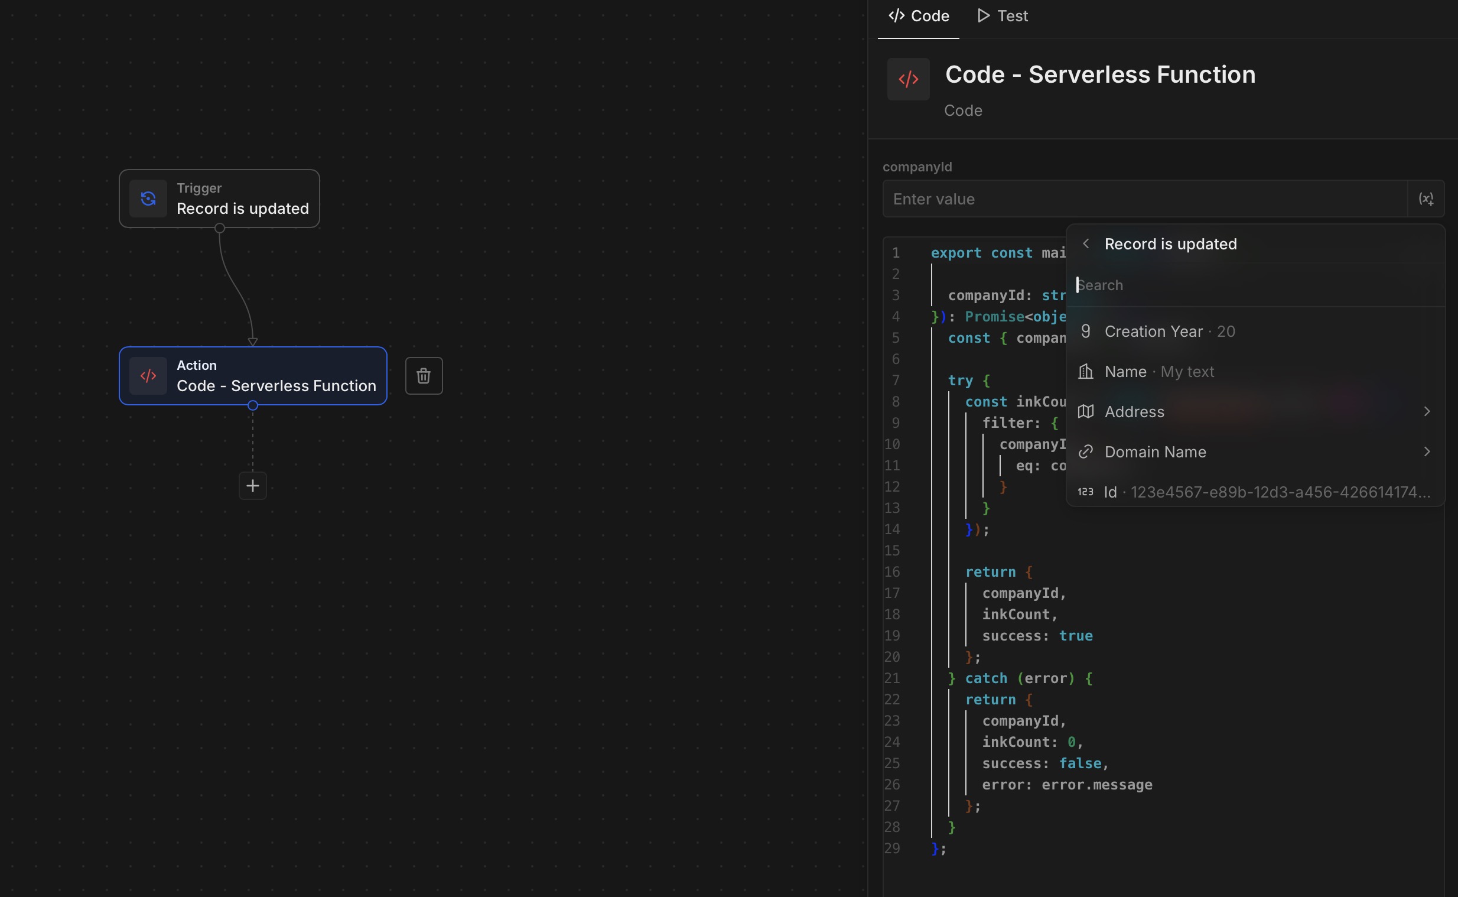This screenshot has width=1458, height=897.
Task: Click the refresh trigger icon on Trigger node
Action: [148, 199]
